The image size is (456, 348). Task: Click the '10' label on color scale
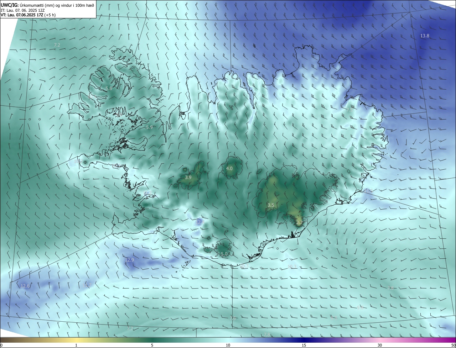tap(228, 345)
